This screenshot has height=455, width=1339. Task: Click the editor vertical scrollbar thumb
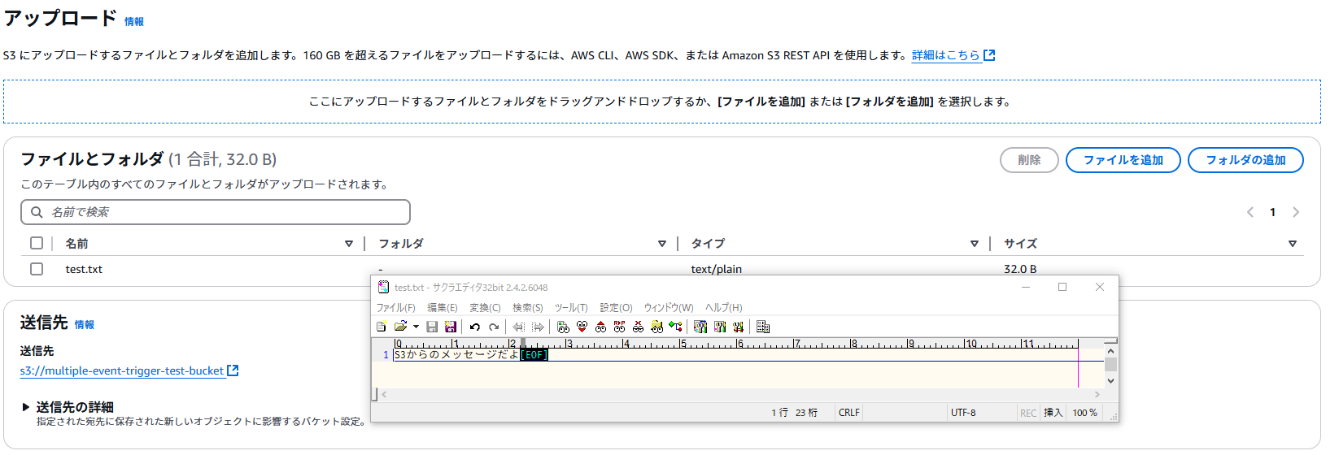tap(1110, 364)
